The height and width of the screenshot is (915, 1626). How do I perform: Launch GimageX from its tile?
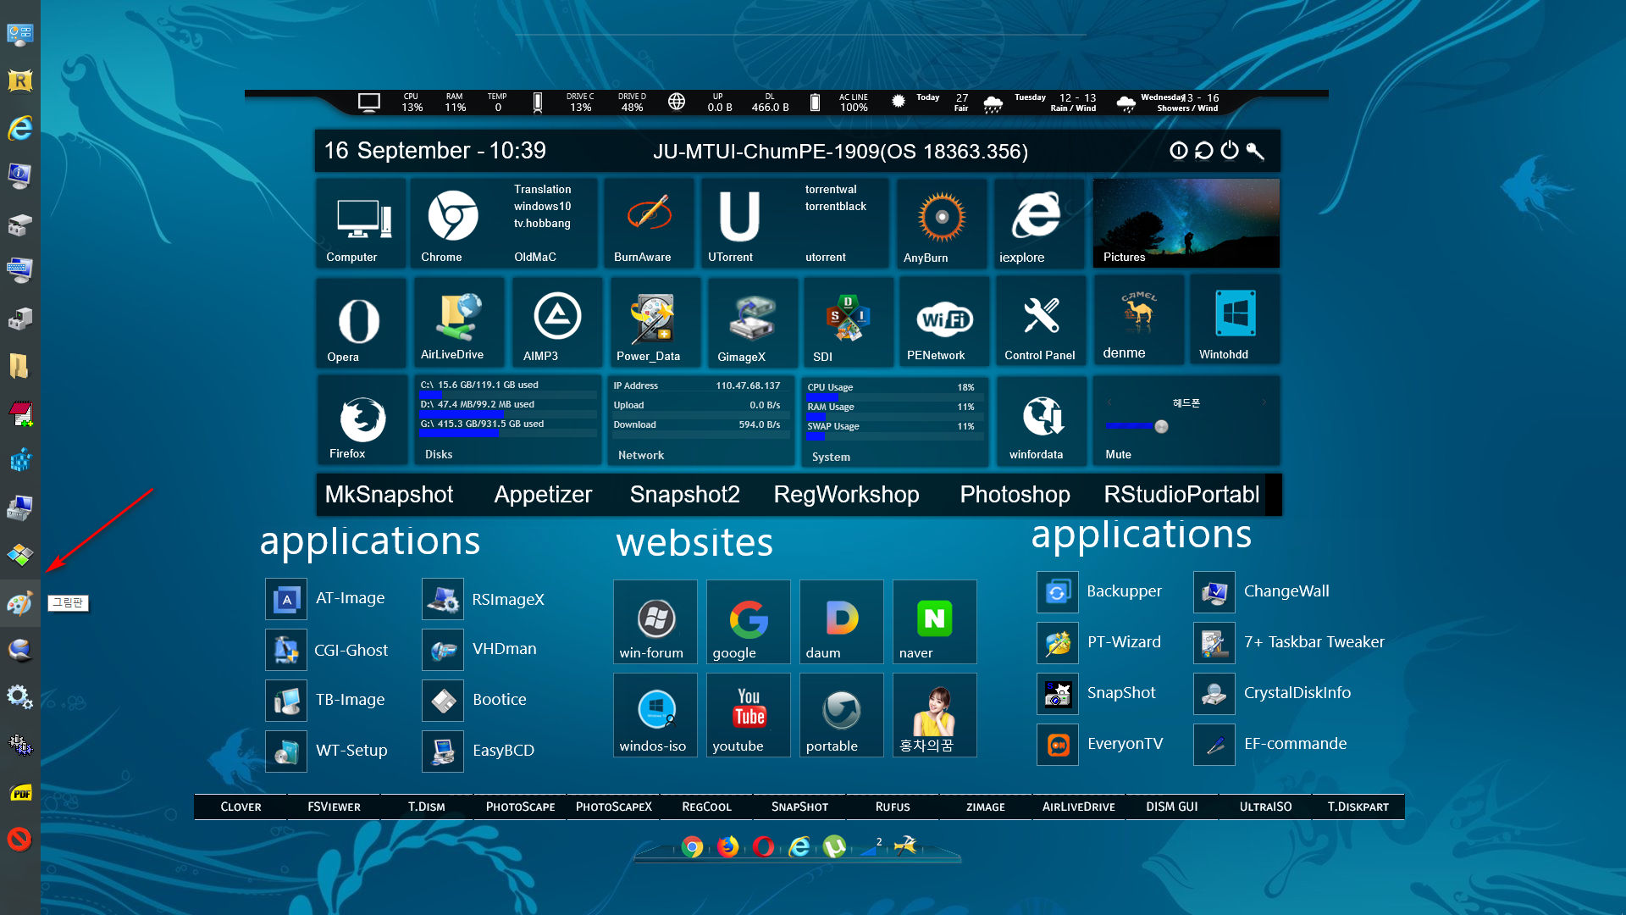click(751, 323)
